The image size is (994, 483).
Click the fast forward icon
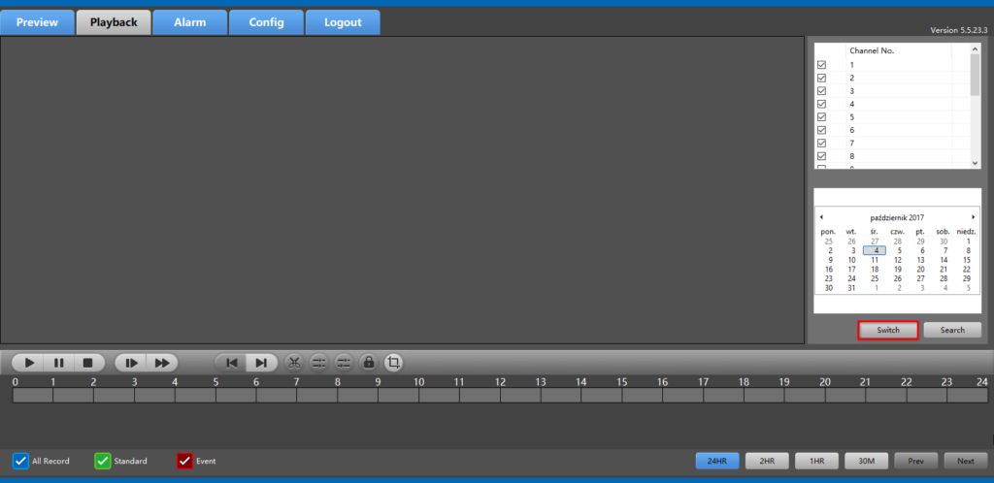tap(162, 363)
